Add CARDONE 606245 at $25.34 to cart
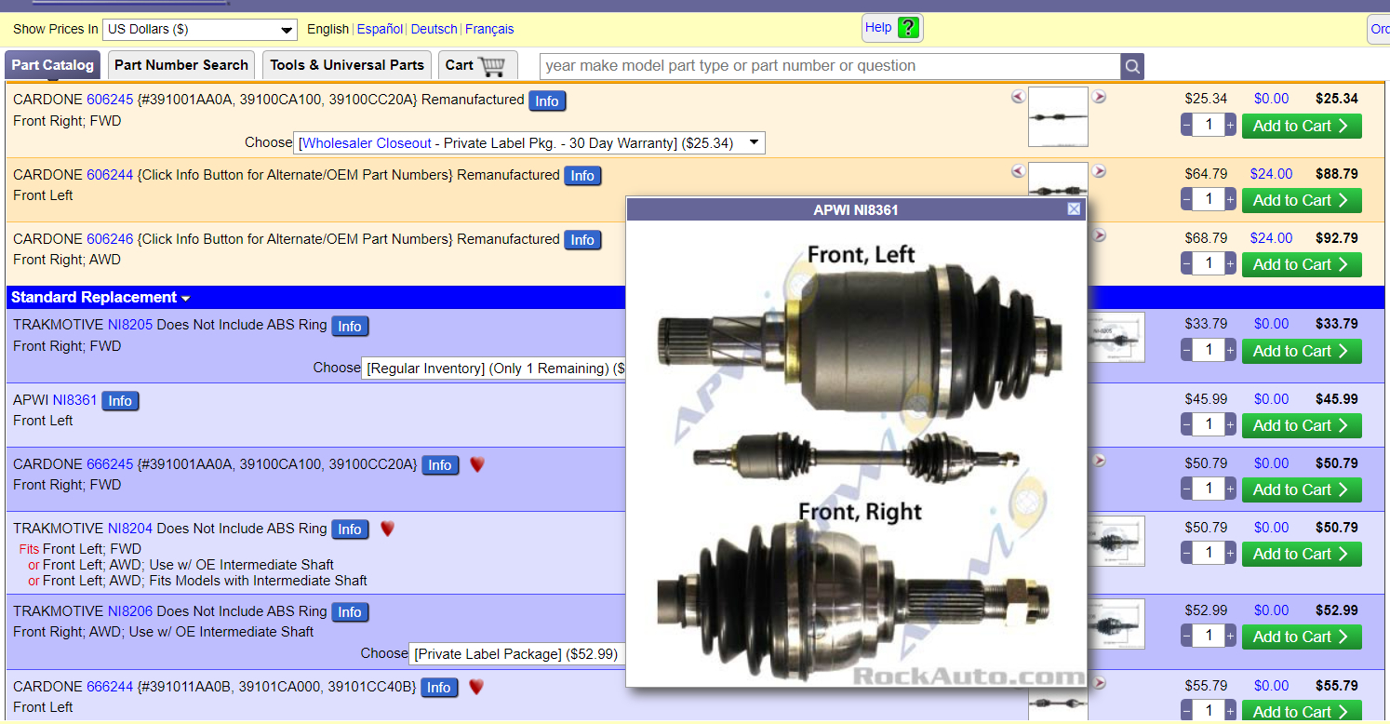This screenshot has height=724, width=1390. click(x=1302, y=126)
